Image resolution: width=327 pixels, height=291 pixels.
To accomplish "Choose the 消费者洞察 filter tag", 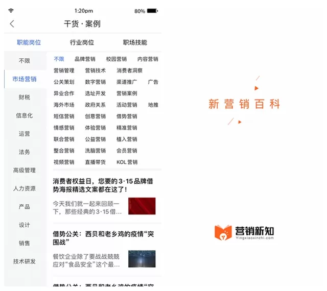I will click(x=129, y=70).
